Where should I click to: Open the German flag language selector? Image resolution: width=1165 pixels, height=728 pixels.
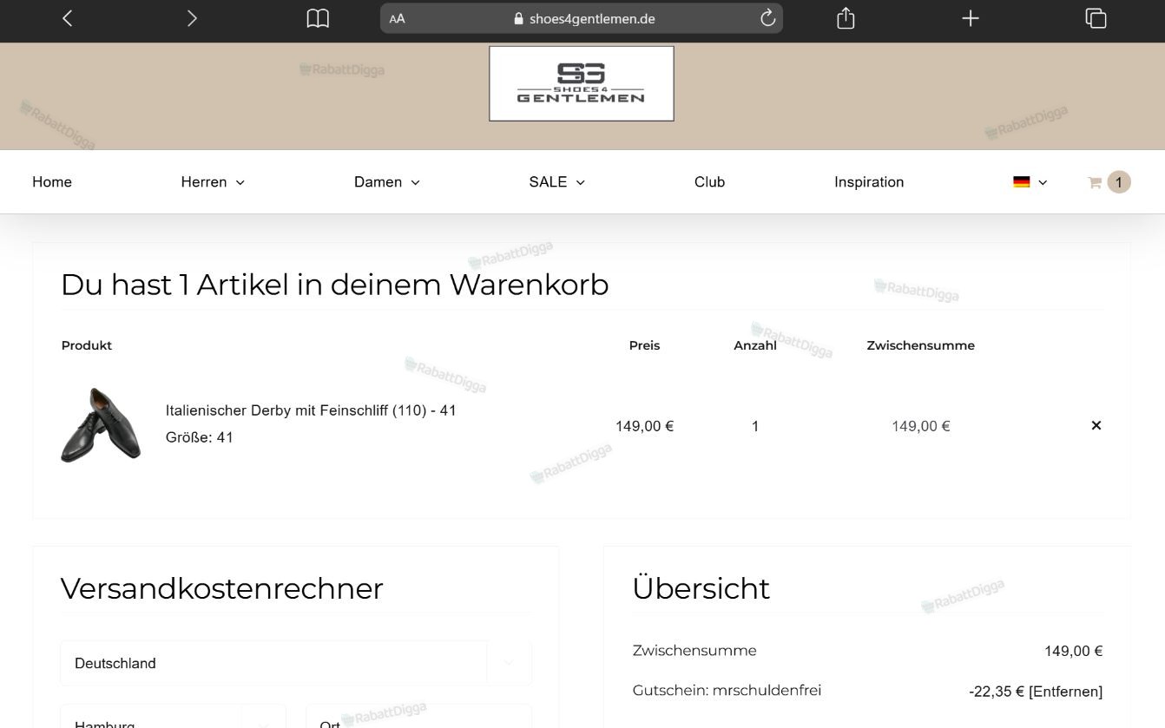(x=1030, y=182)
